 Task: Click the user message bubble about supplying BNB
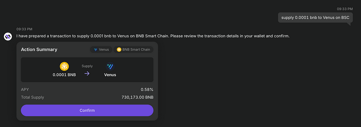(x=316, y=17)
